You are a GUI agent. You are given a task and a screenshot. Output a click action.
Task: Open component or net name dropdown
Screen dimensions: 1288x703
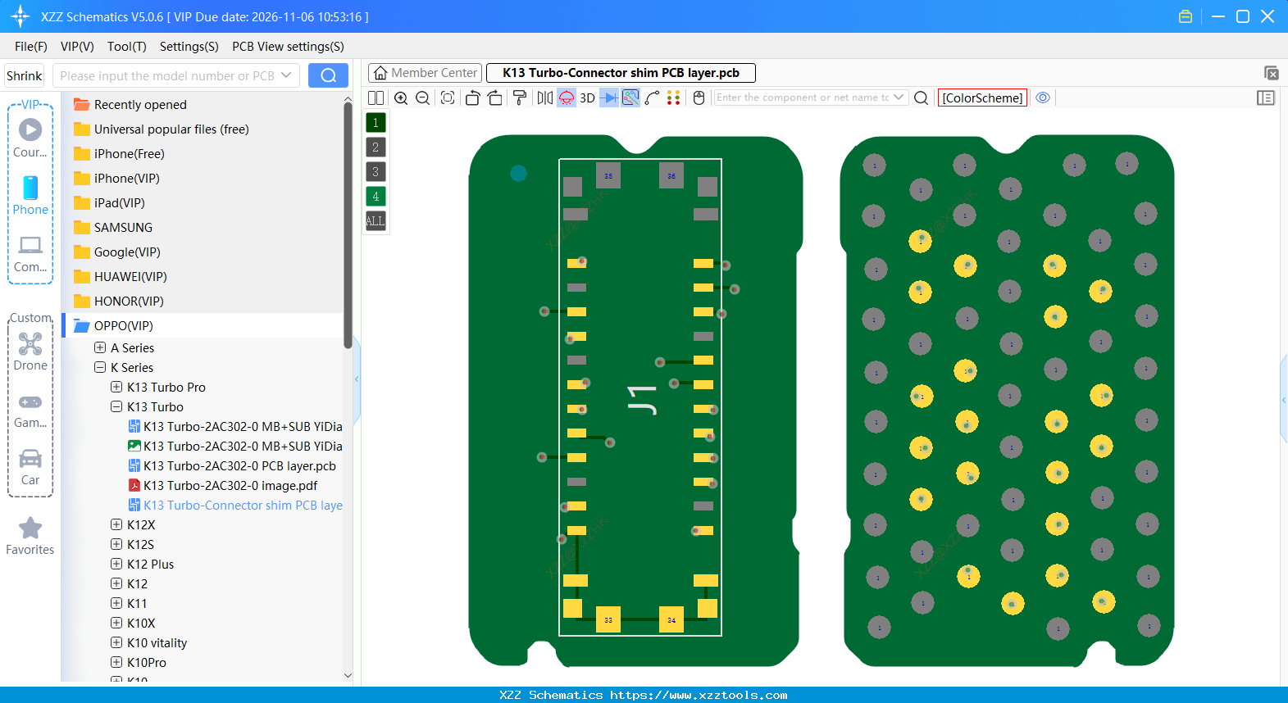coord(899,98)
